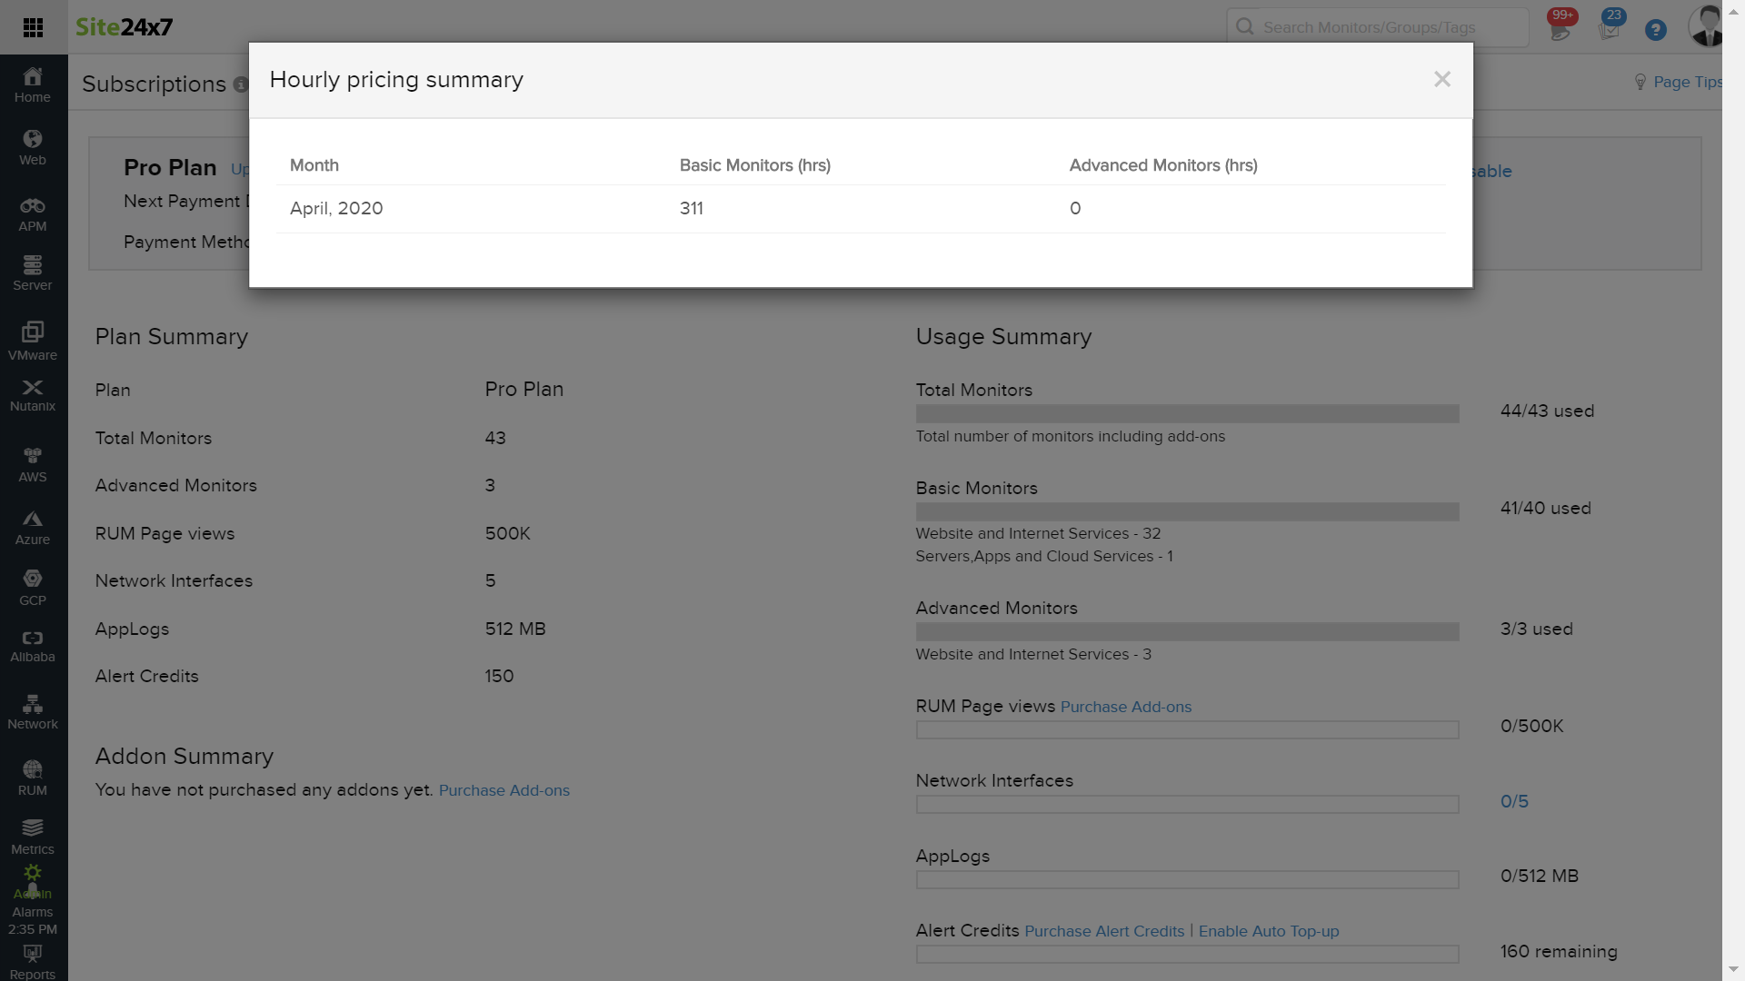
Task: Open AWS section in sidebar
Action: coord(33,465)
